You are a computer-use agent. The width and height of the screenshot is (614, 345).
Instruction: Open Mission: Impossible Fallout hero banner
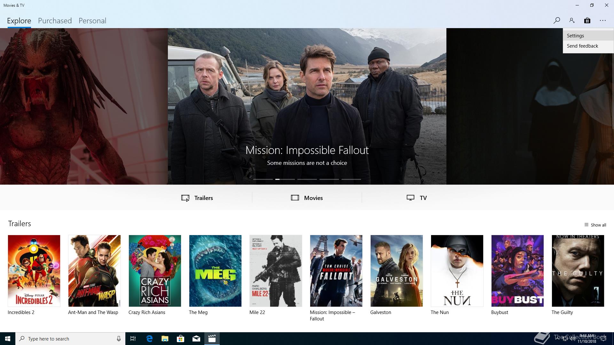tap(307, 106)
